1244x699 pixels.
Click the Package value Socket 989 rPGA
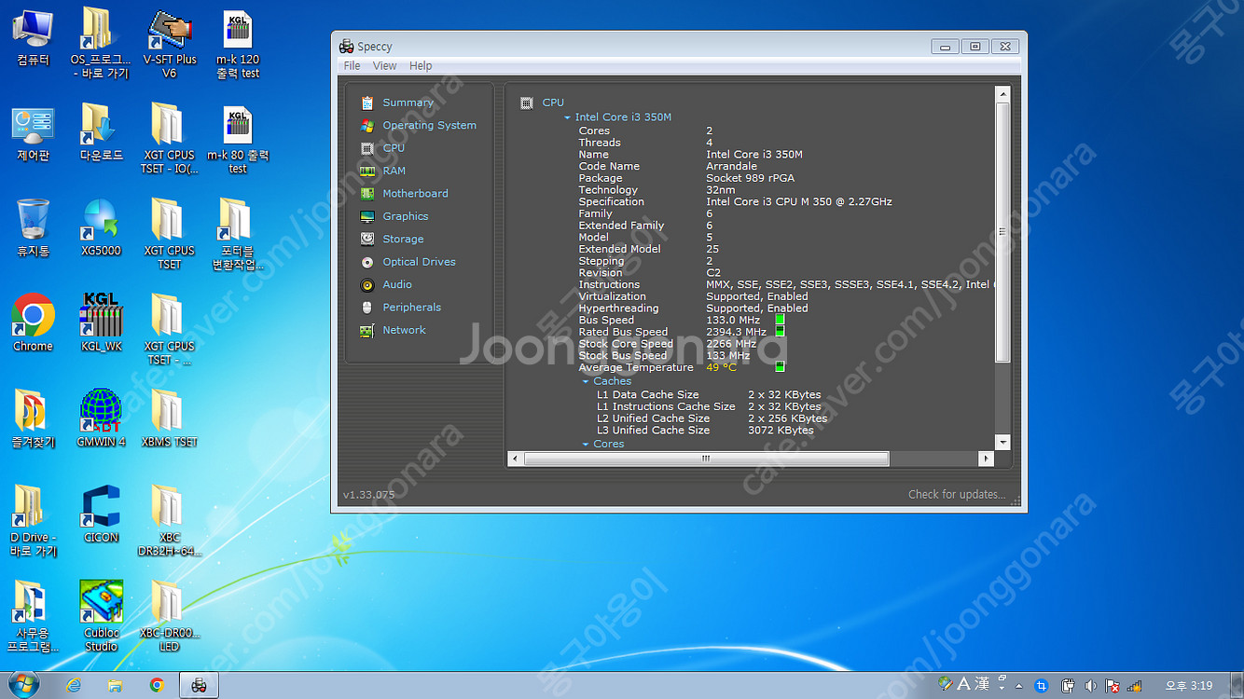pos(751,178)
